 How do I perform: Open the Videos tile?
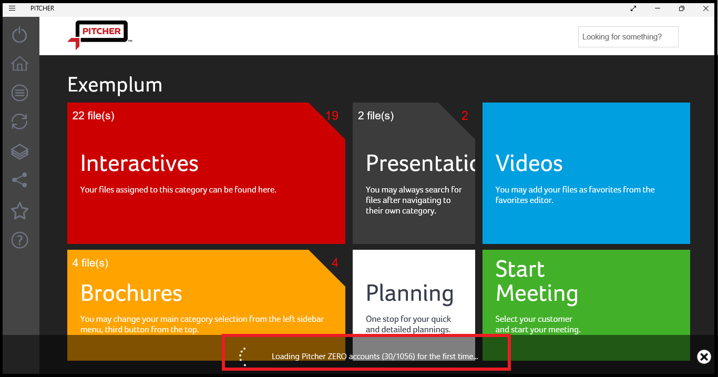(586, 173)
